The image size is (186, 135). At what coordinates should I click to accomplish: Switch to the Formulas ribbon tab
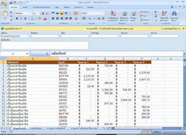tap(57, 7)
